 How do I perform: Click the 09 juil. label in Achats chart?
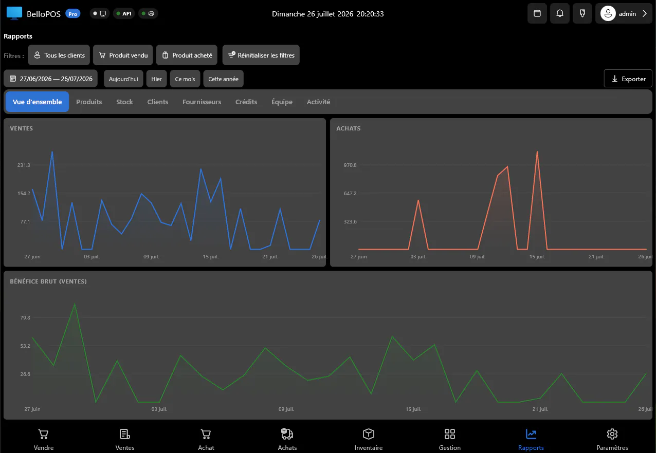478,256
